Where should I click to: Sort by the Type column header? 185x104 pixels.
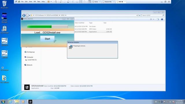[91, 23]
